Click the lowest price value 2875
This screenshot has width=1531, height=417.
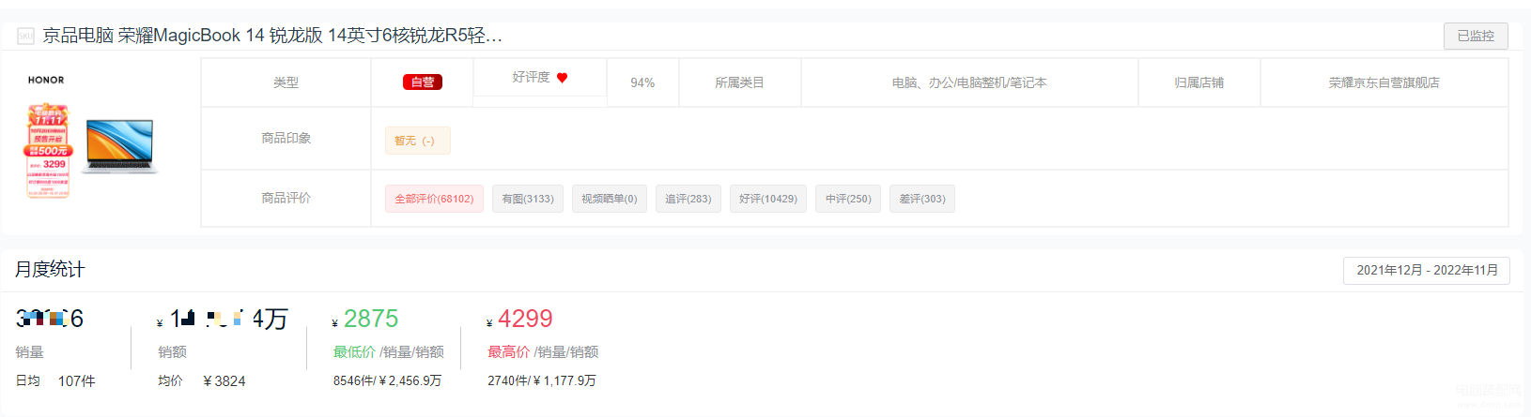click(x=371, y=319)
